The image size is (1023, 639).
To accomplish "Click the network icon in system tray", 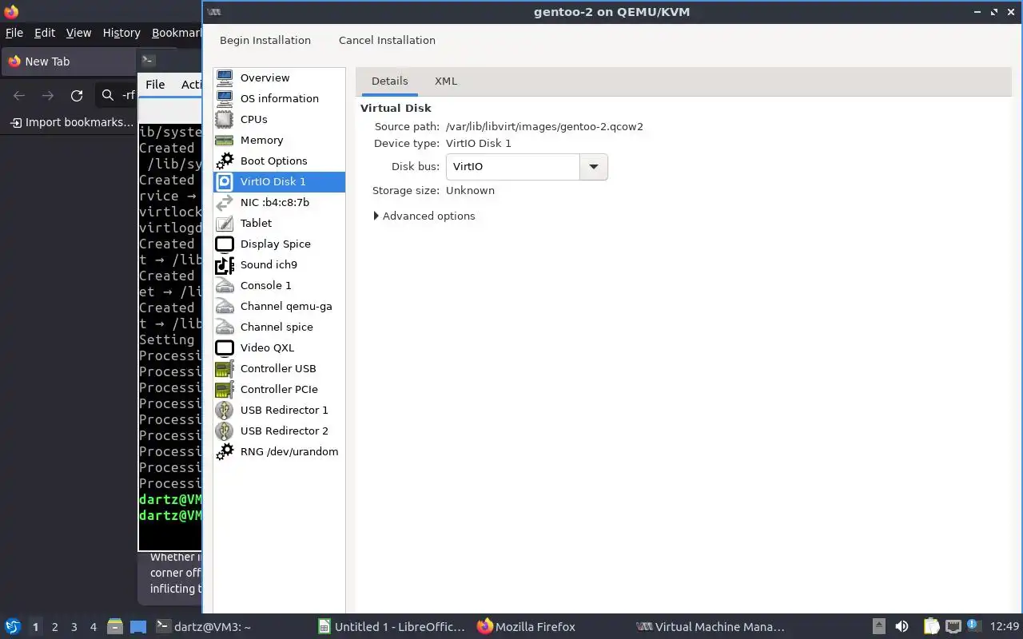I will tap(953, 627).
